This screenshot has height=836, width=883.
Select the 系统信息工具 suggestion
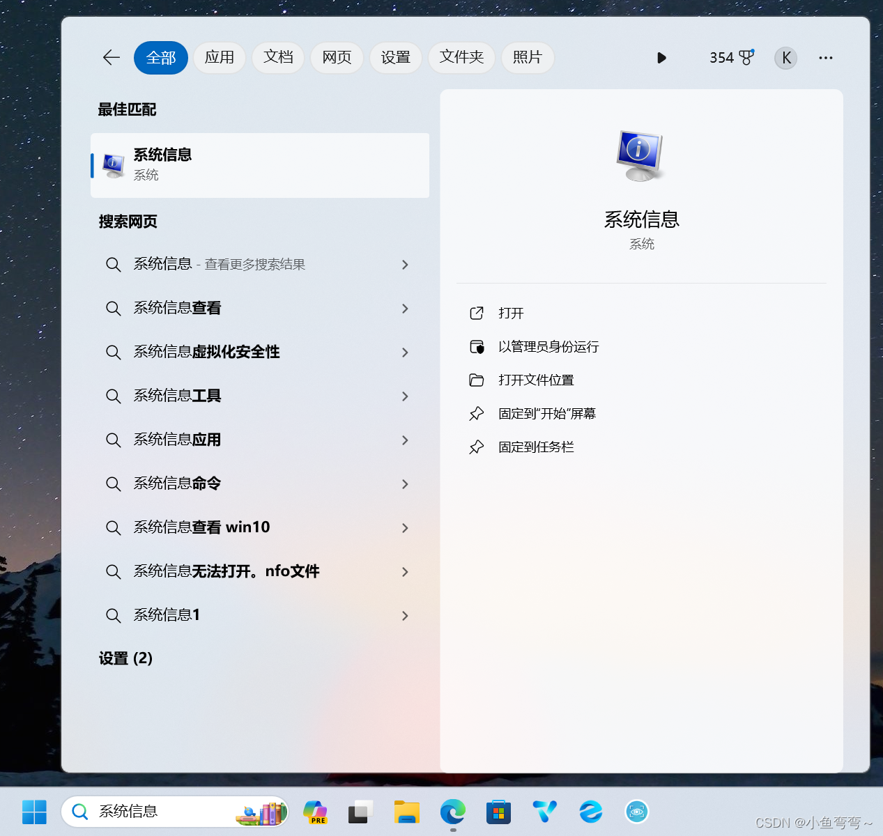point(240,396)
